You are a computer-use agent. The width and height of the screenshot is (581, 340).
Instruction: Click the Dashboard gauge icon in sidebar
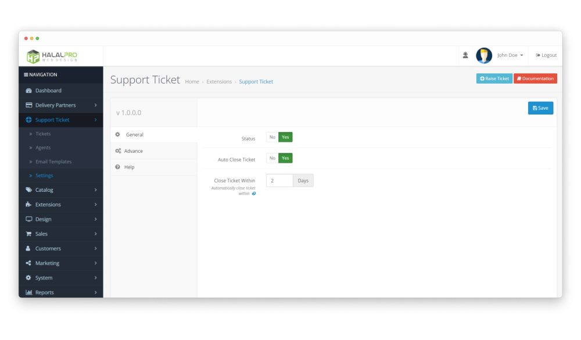coord(28,91)
